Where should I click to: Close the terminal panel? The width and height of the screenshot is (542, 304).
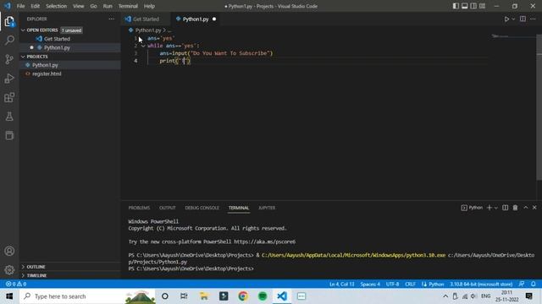(x=534, y=208)
